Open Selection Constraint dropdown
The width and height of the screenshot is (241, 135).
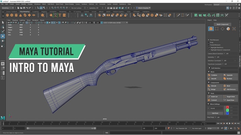coord(222,61)
